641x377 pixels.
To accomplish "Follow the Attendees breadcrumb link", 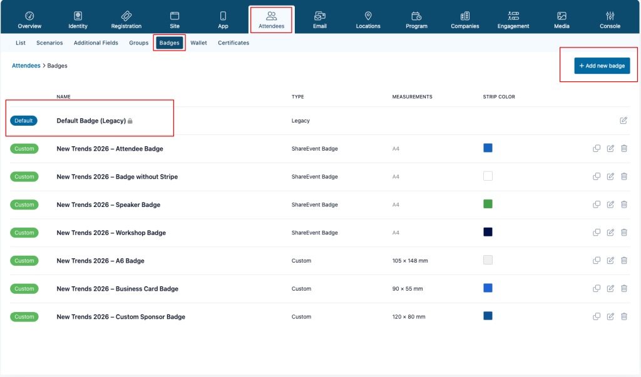I will click(26, 66).
